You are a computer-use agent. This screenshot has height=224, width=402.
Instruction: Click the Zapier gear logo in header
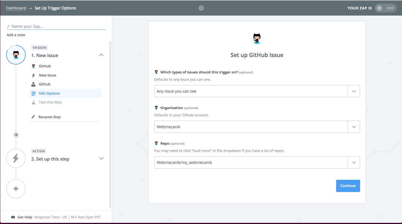(201, 8)
